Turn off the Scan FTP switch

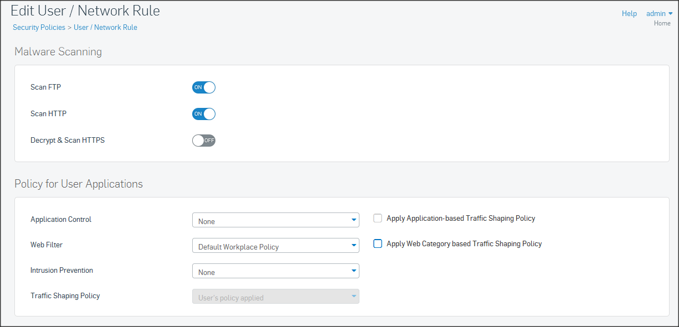point(203,87)
